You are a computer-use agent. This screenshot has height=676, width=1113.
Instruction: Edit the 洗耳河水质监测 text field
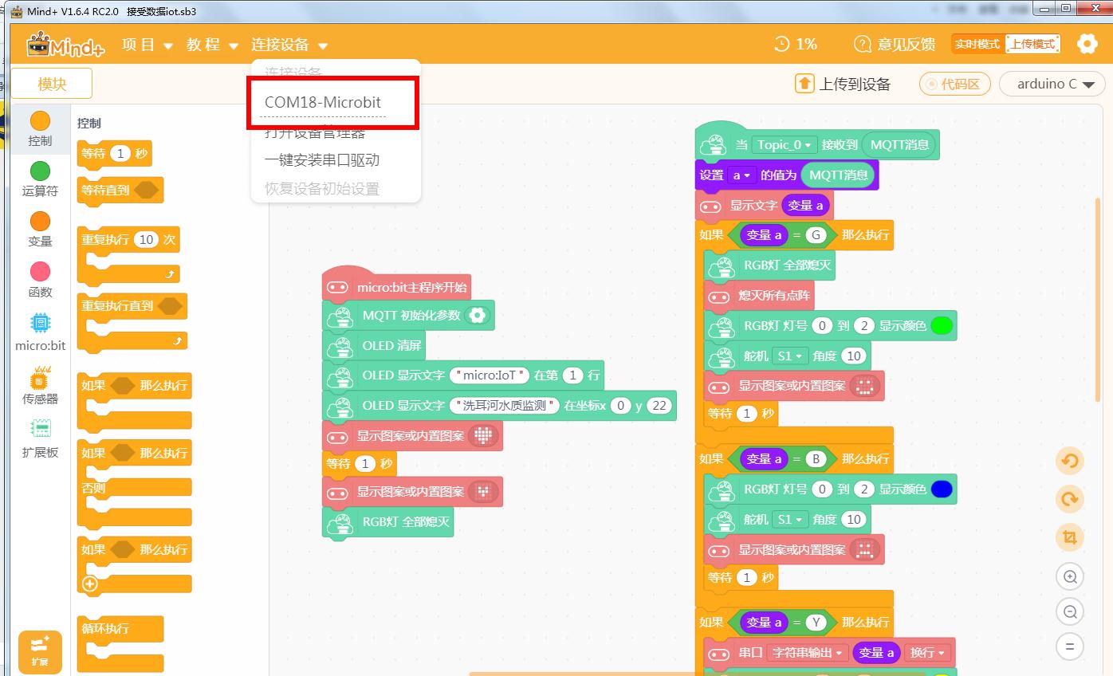click(505, 405)
